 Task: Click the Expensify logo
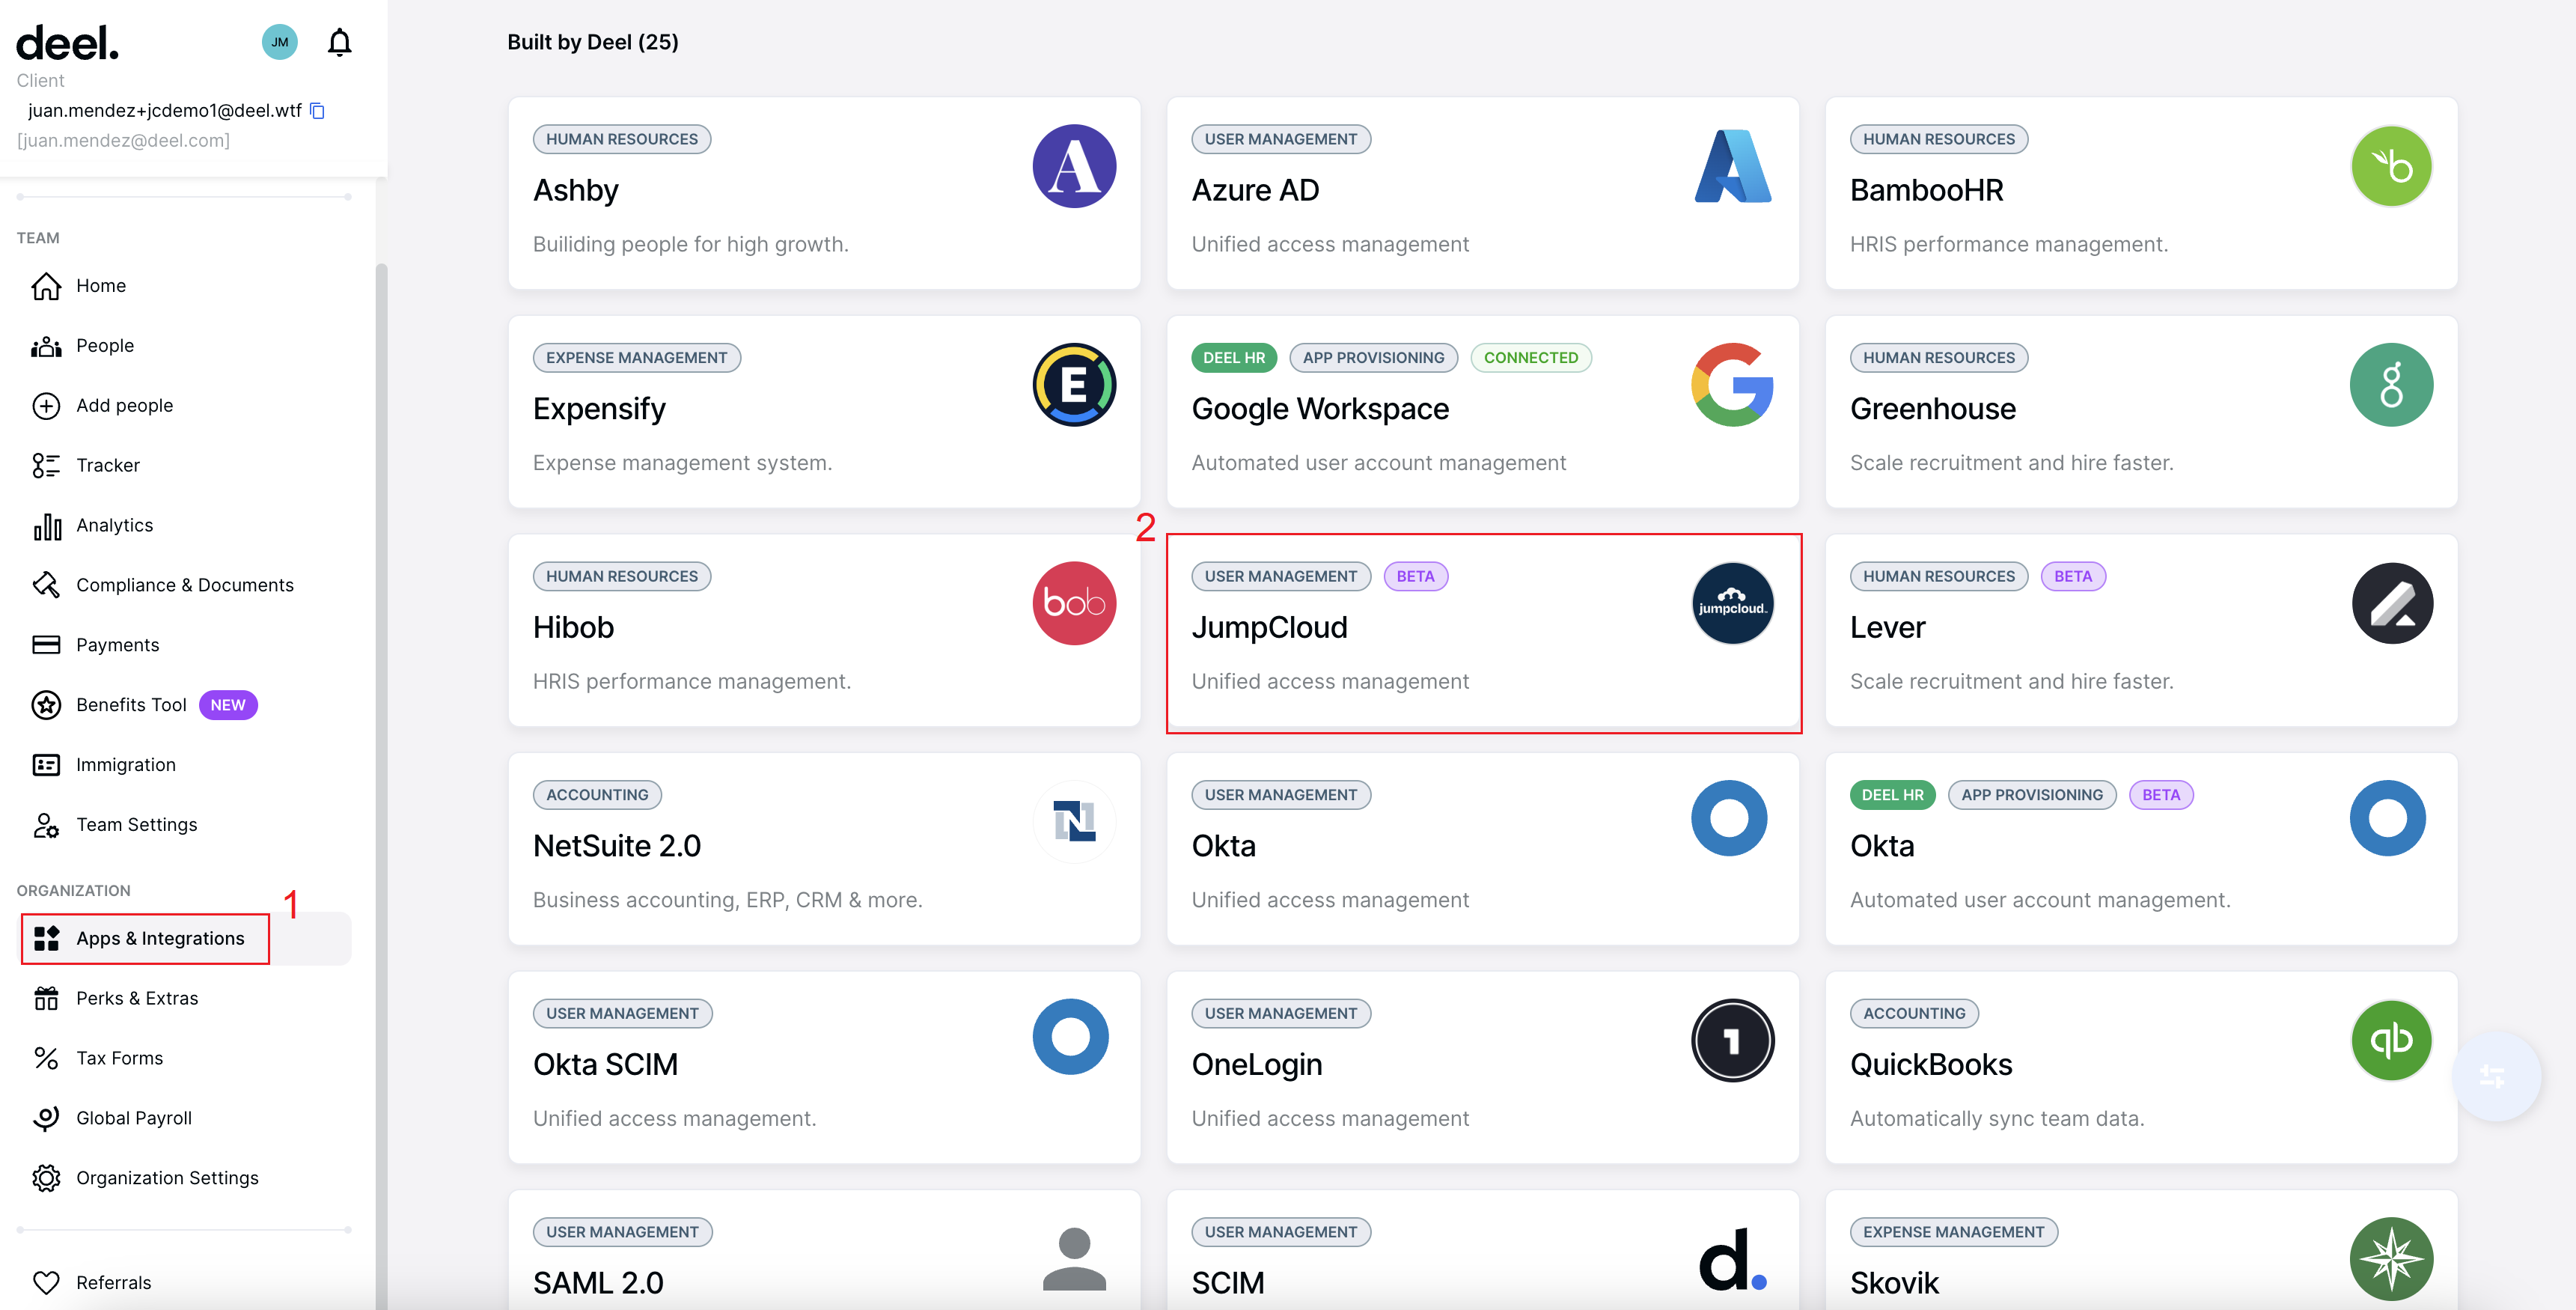1074,385
